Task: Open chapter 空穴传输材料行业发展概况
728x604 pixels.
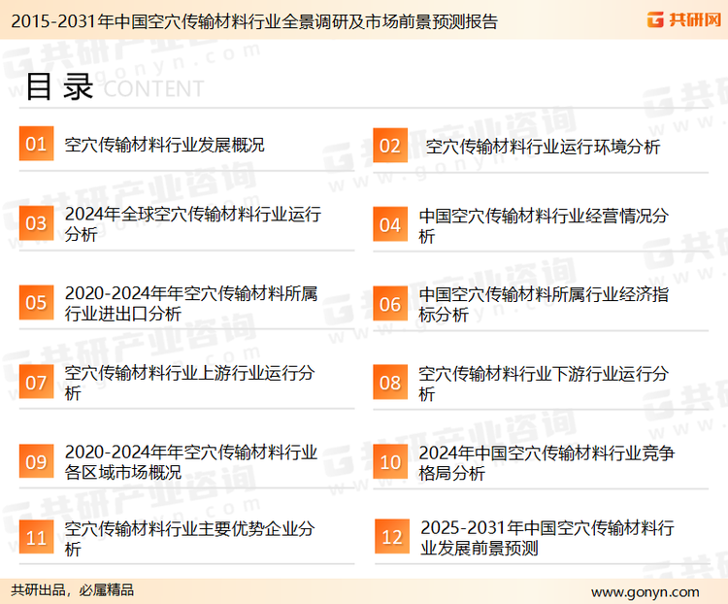Action: point(164,145)
